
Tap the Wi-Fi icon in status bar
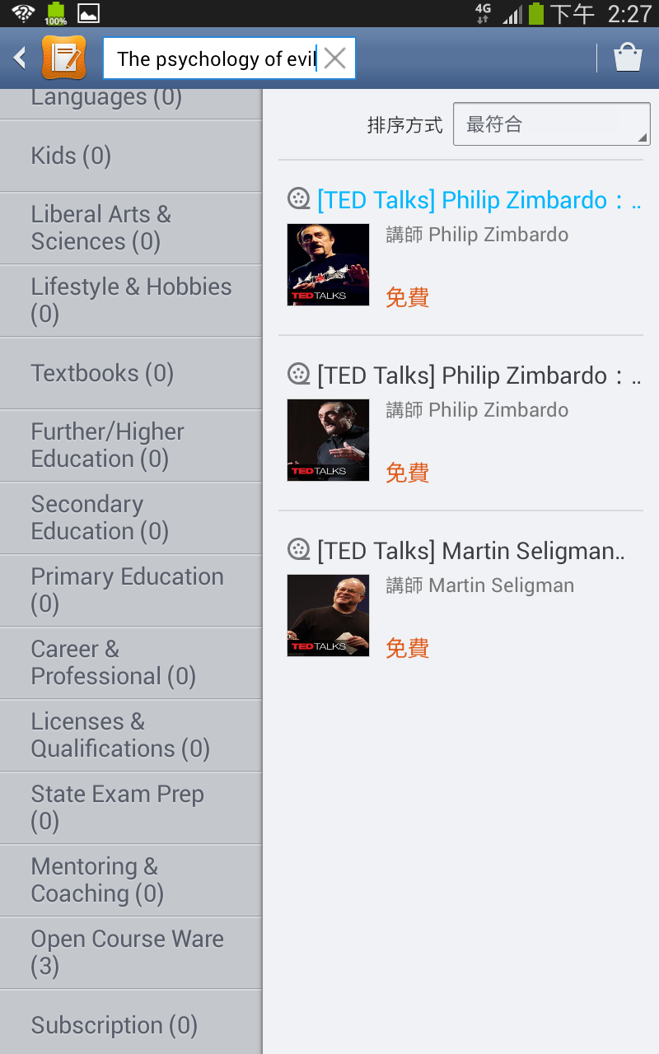pos(23,13)
